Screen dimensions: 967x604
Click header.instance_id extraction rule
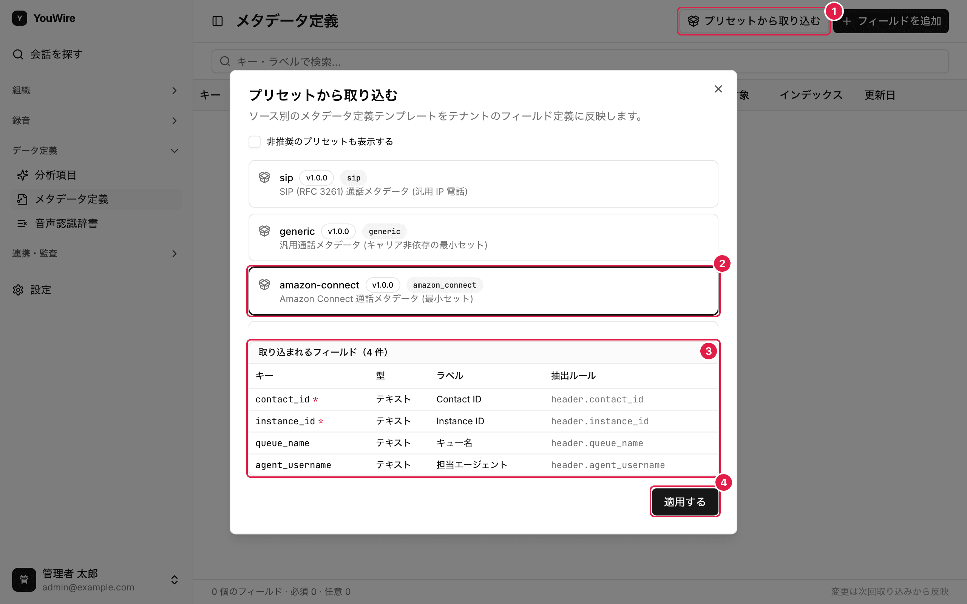(600, 421)
